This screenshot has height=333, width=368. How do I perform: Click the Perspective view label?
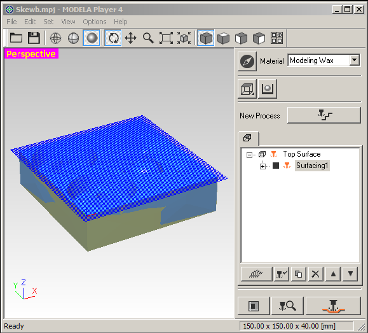(31, 54)
